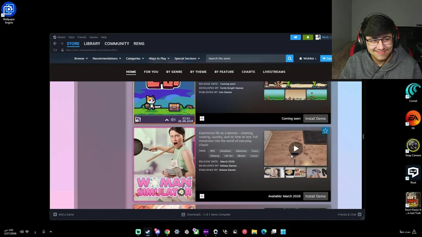Switch to the LIBRARY tab
This screenshot has height=237, width=422.
[92, 43]
